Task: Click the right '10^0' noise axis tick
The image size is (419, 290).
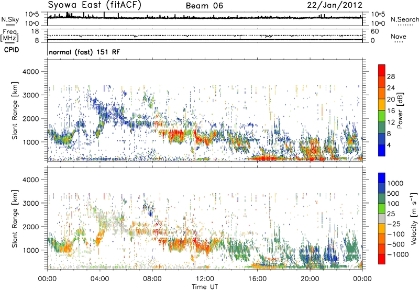Action: pos(378,24)
